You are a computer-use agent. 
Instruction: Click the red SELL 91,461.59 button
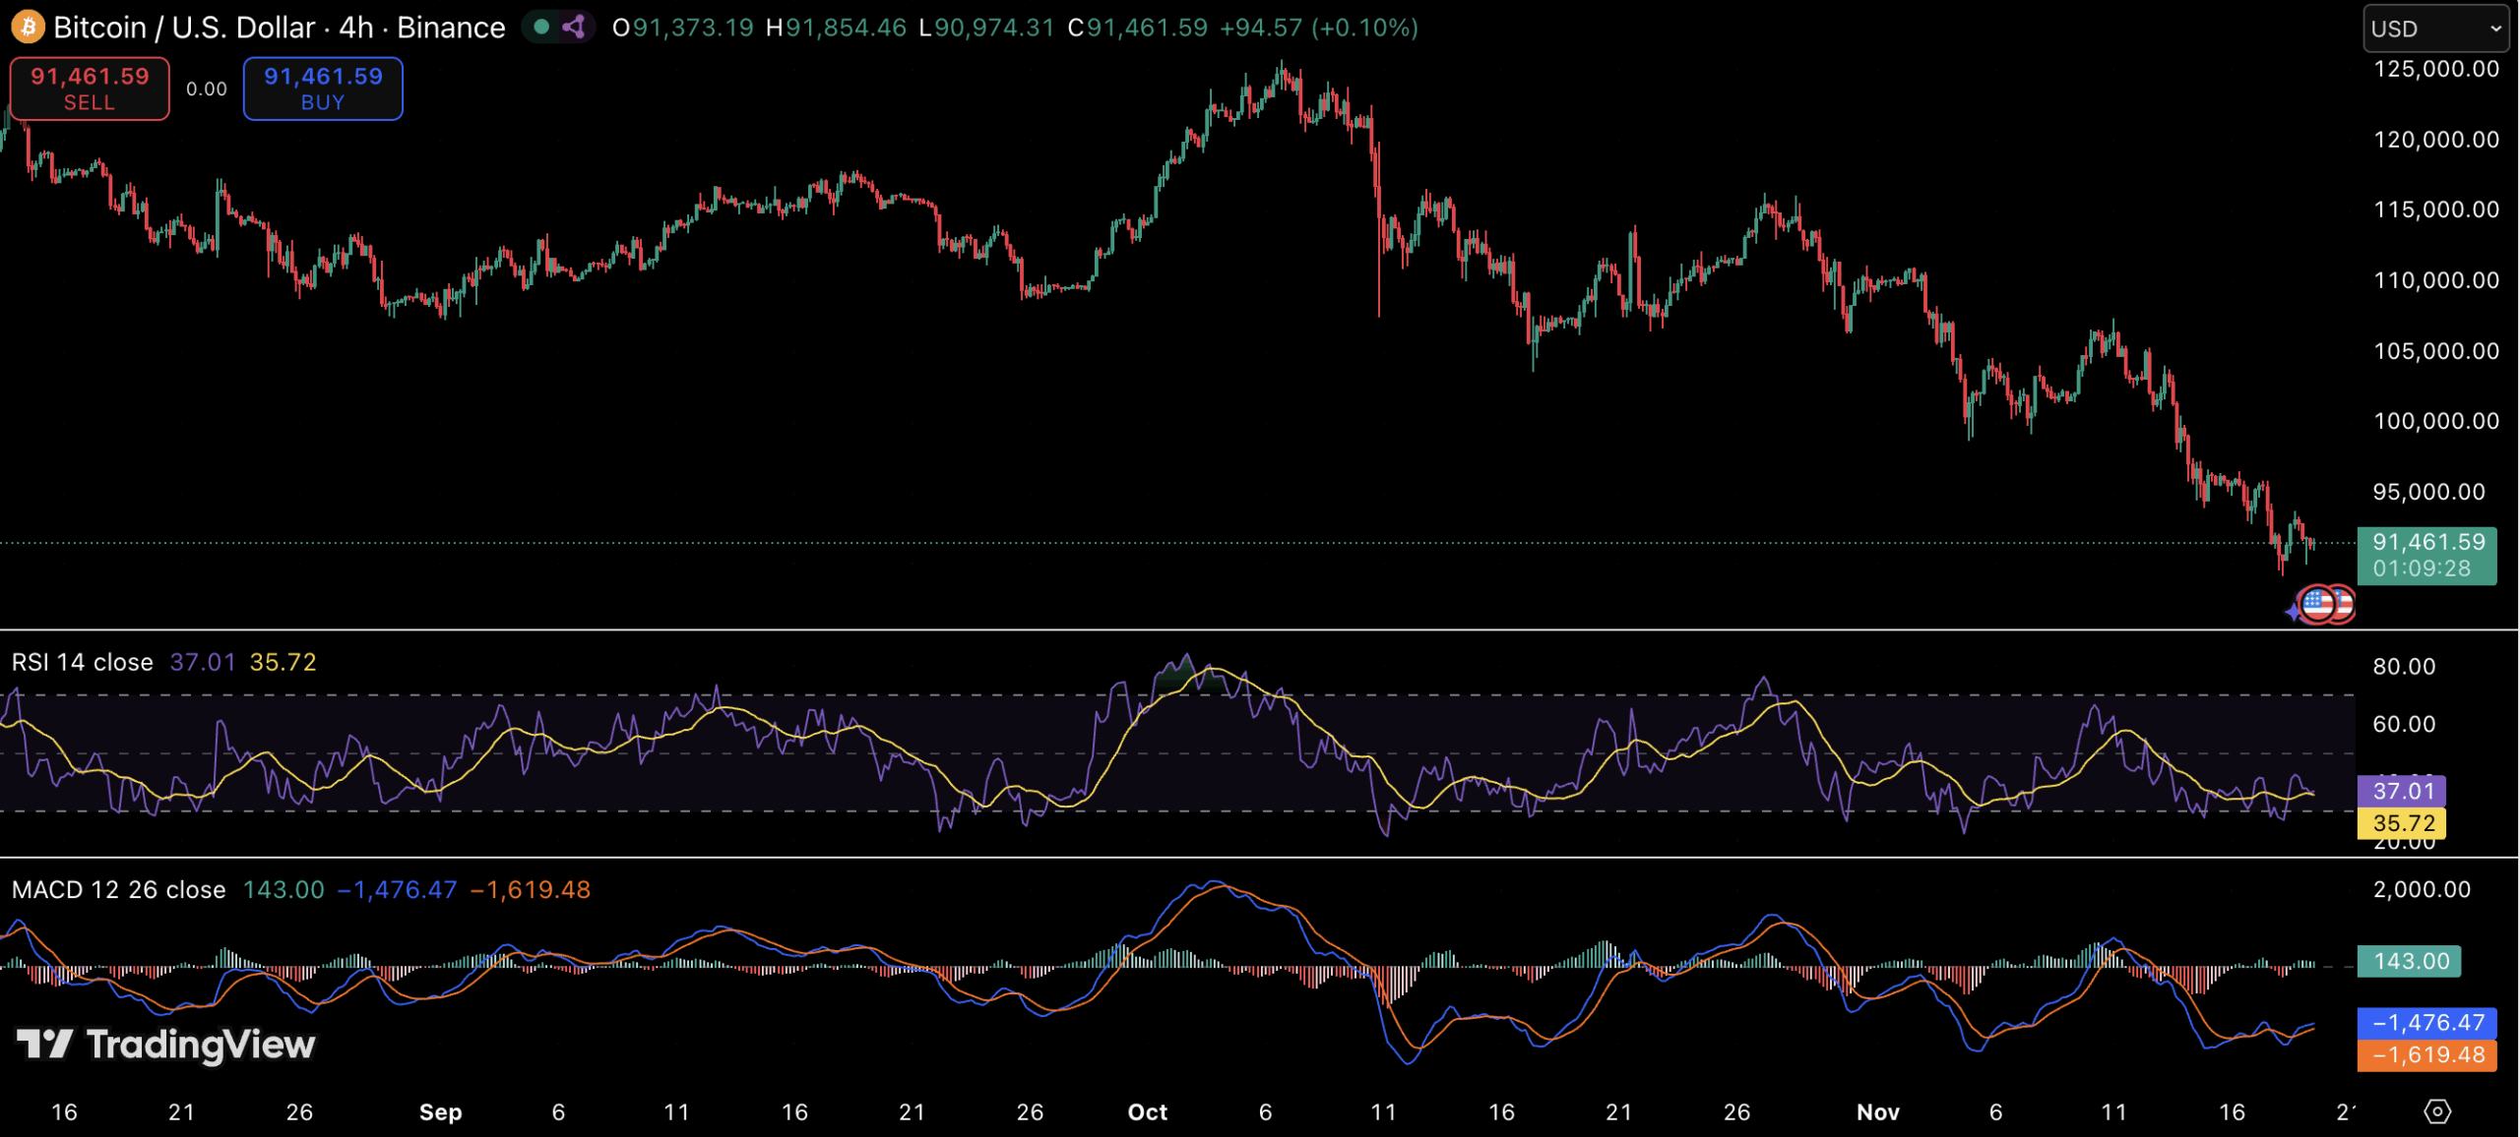click(x=90, y=89)
